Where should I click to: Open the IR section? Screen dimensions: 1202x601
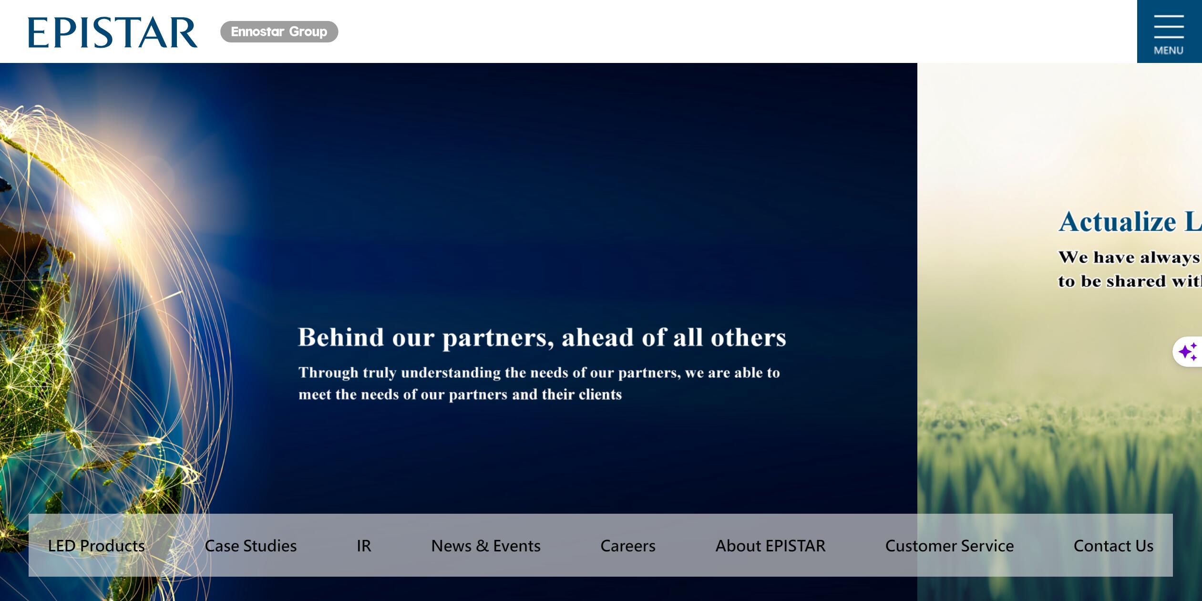click(x=364, y=546)
